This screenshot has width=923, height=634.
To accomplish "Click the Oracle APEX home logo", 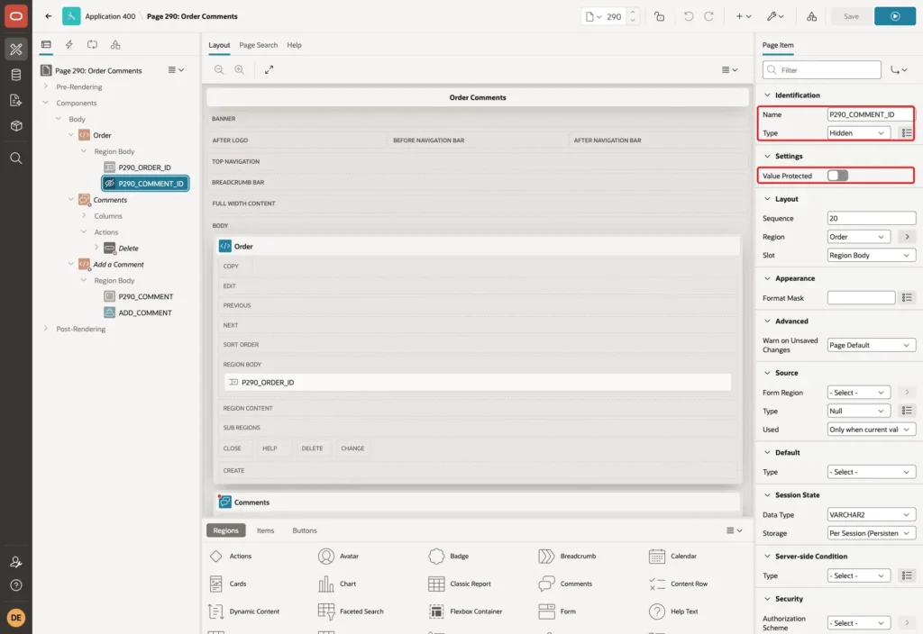I will point(16,16).
